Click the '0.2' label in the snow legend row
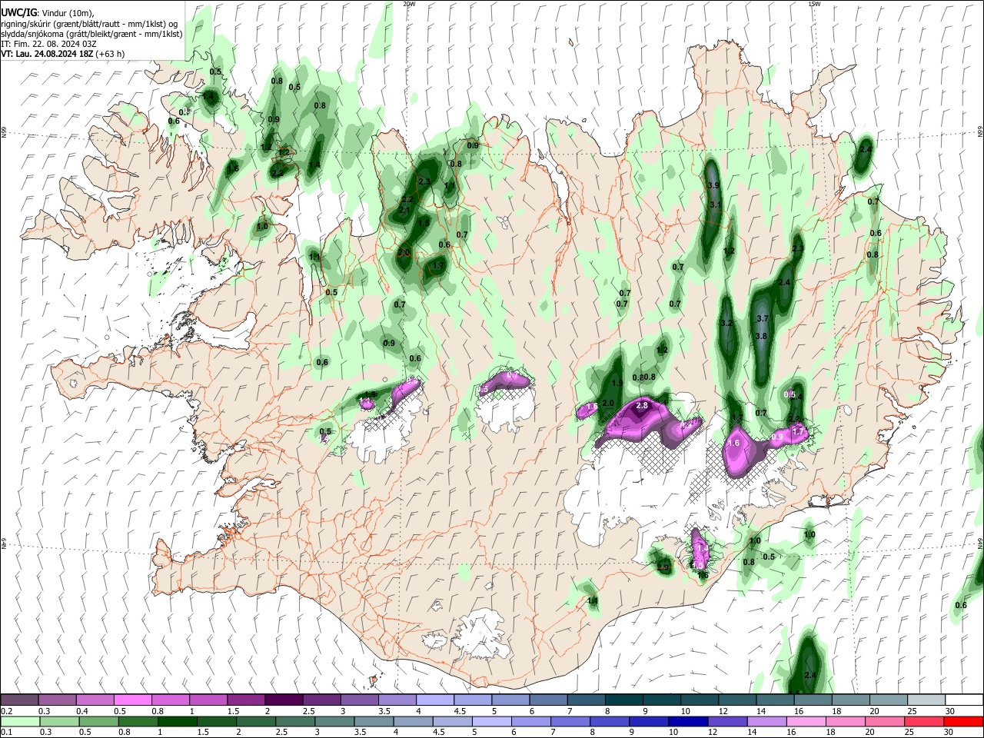984x738 pixels. tap(5, 710)
